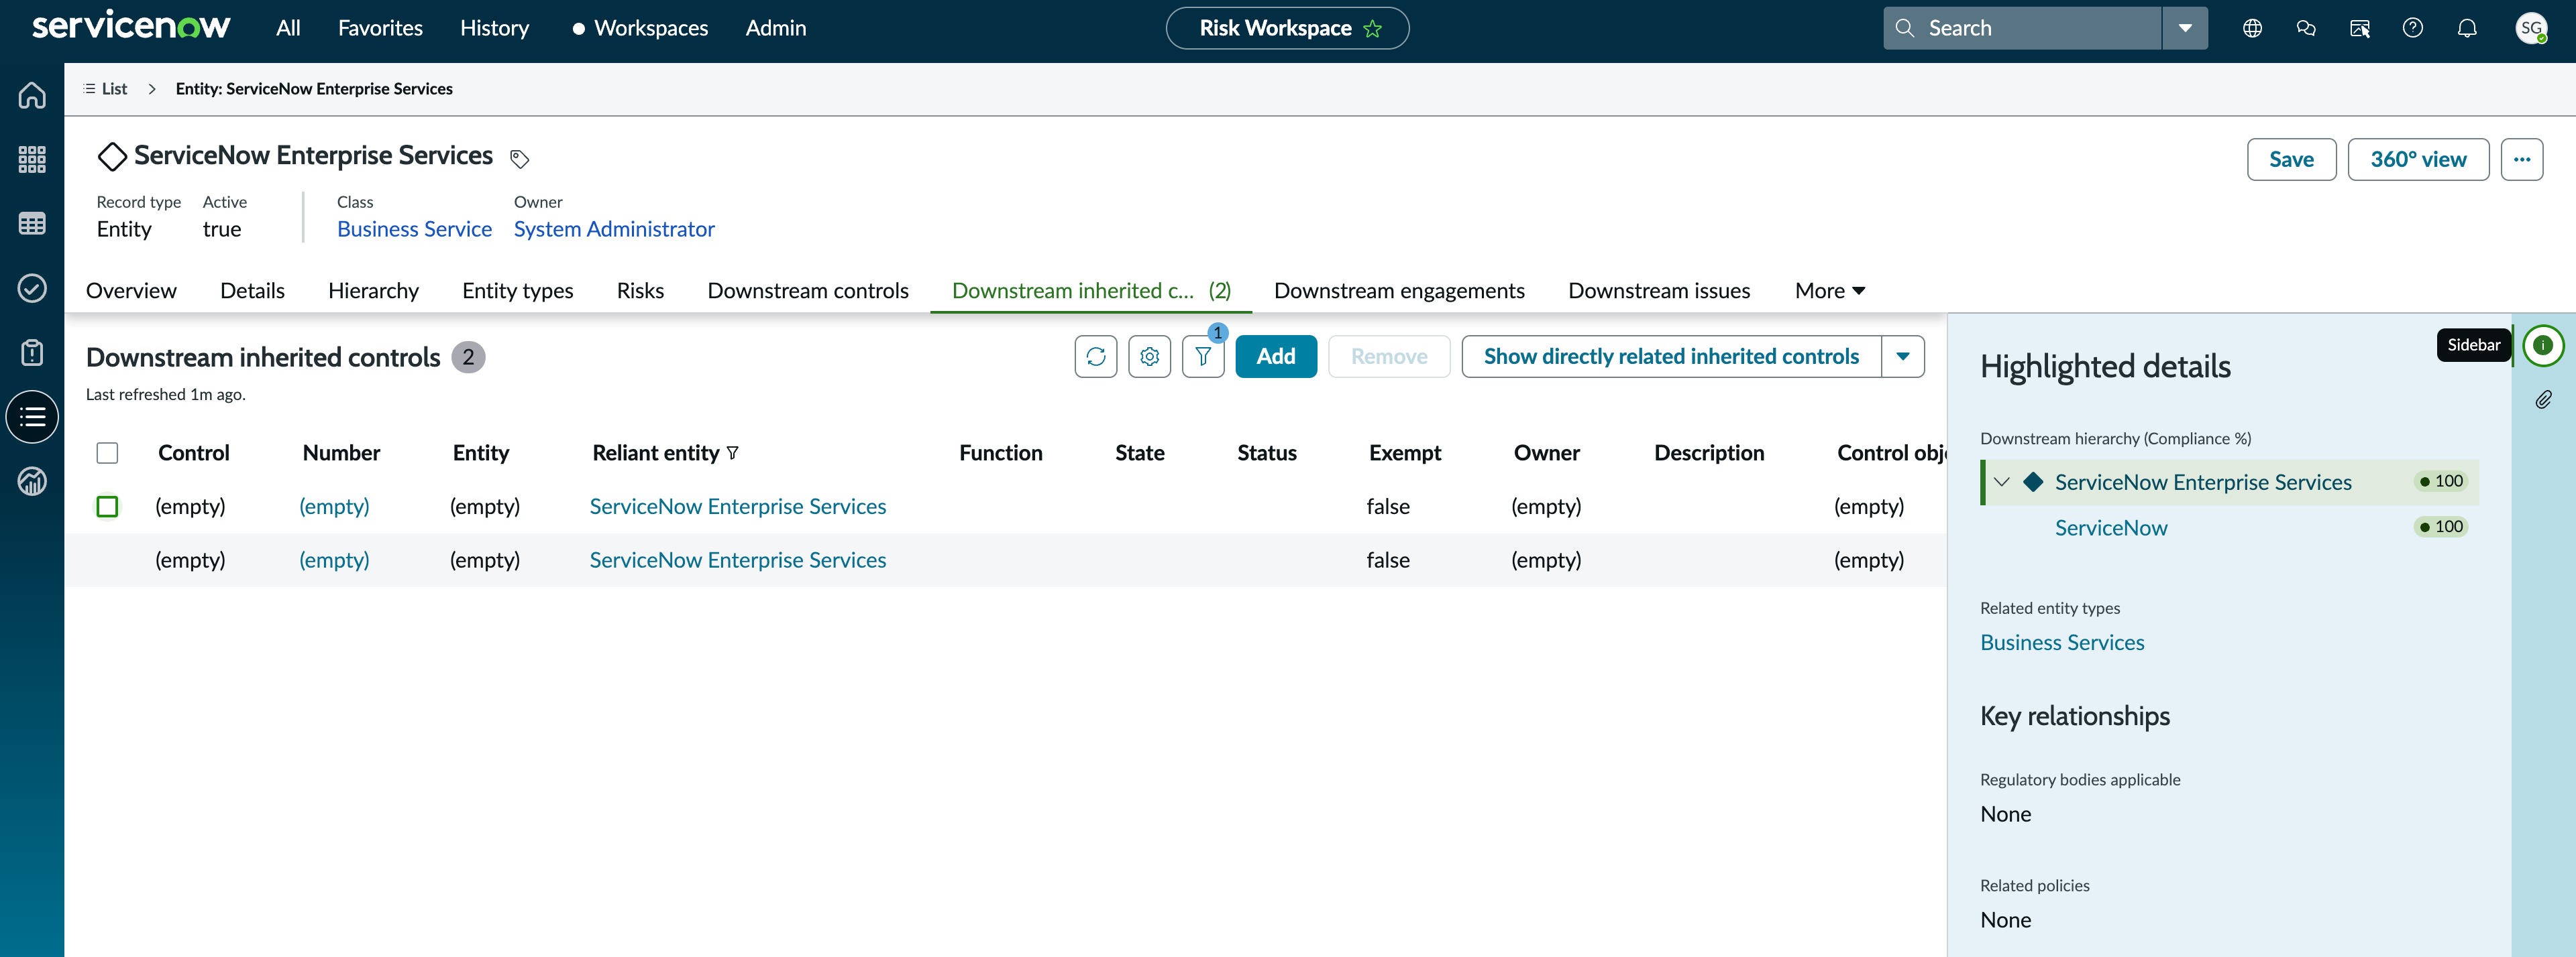Screen dimensions: 2576x957
Task: Click Show directly related inherited controls
Action: (x=1671, y=357)
